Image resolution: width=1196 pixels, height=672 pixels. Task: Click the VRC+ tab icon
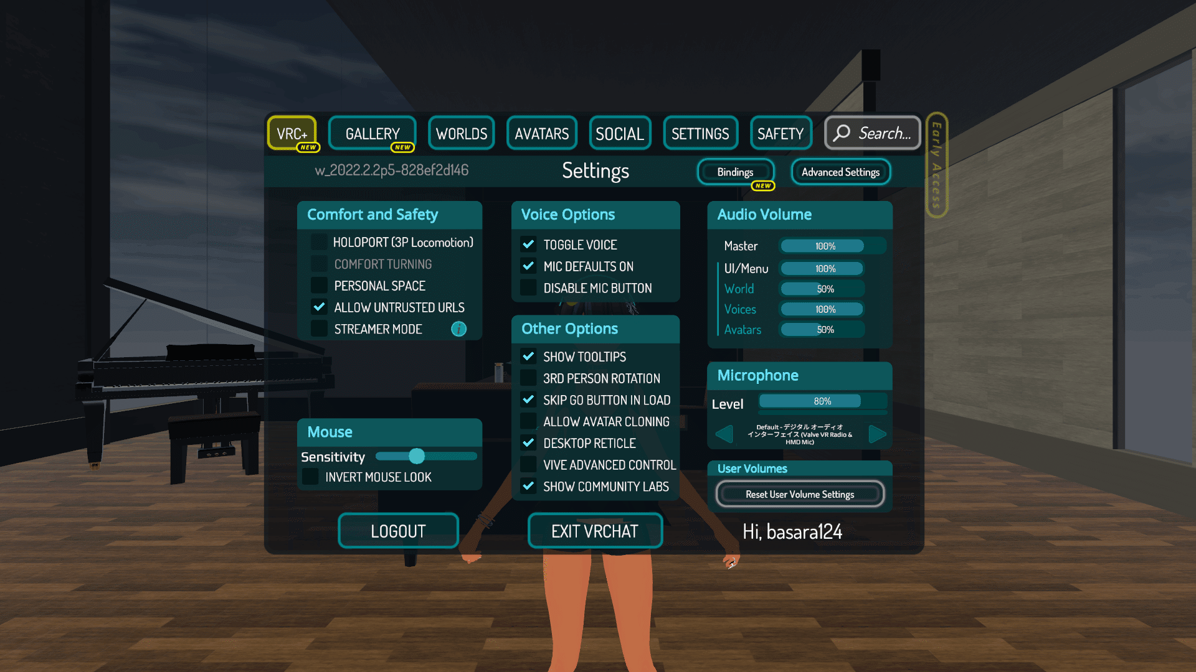[x=294, y=133]
